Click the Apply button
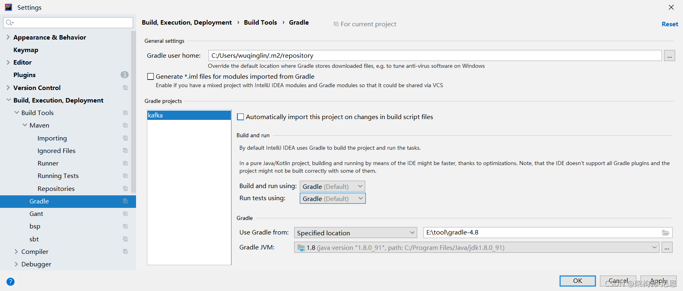 [658, 281]
